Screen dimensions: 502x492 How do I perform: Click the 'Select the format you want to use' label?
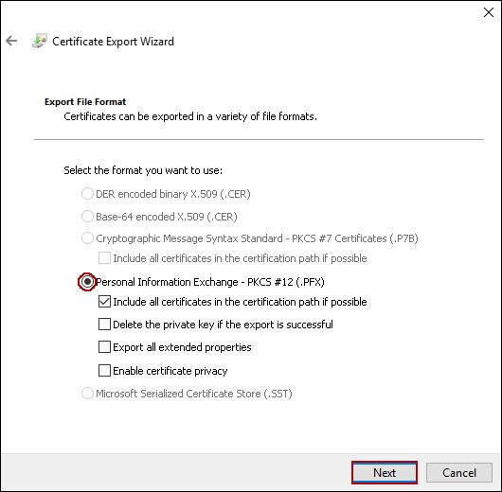tap(143, 170)
